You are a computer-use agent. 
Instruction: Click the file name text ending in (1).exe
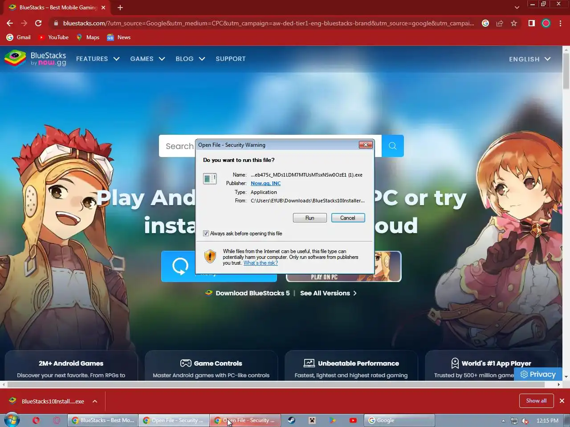coord(306,175)
